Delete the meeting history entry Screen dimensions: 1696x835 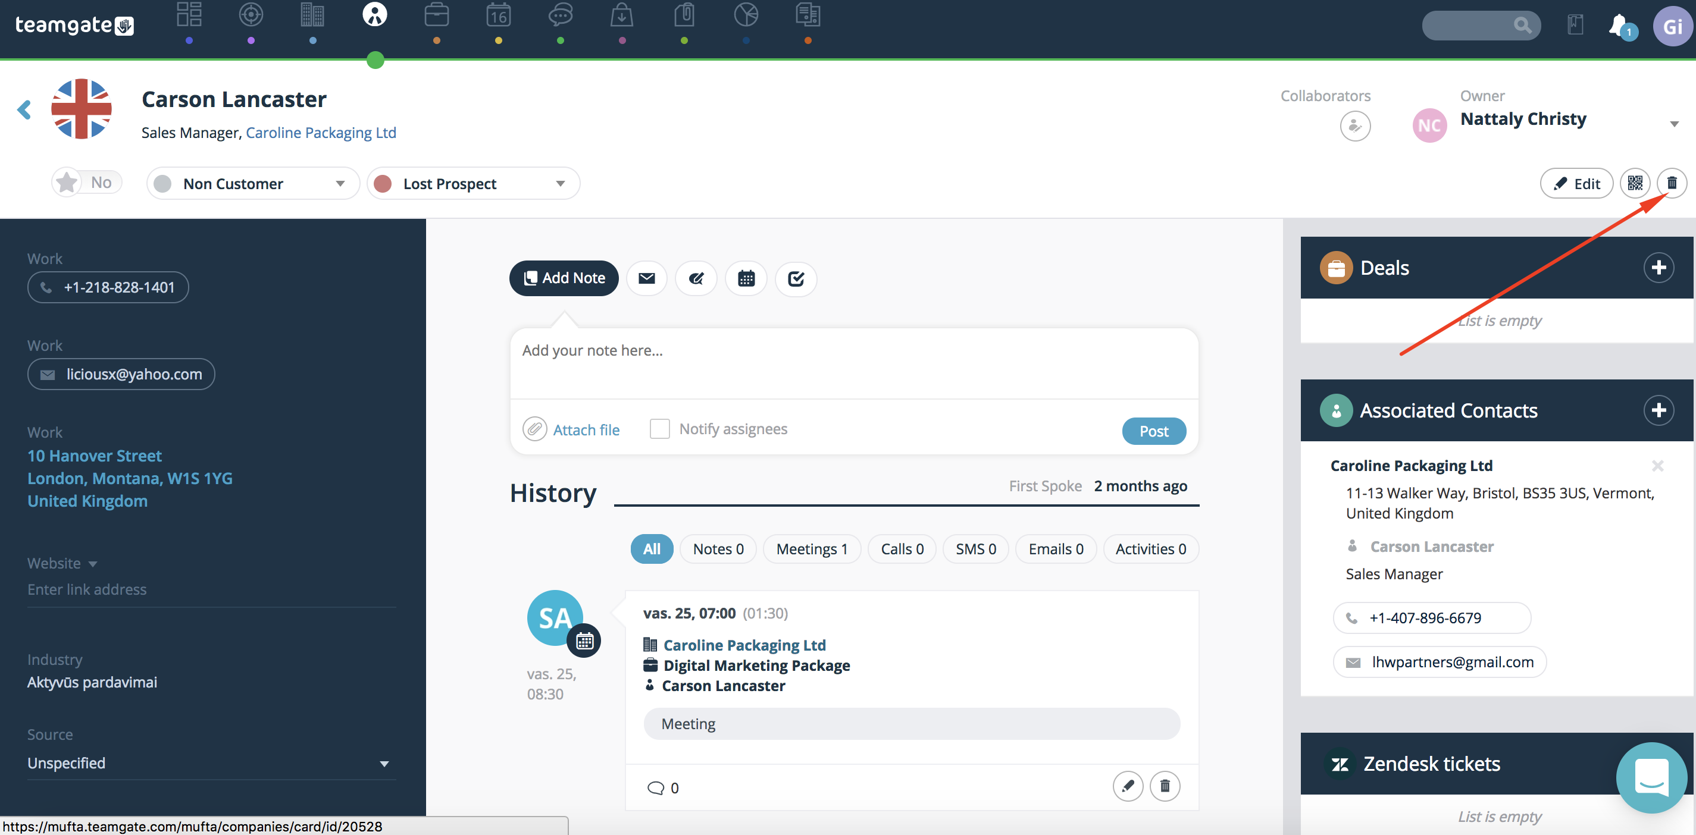tap(1165, 786)
